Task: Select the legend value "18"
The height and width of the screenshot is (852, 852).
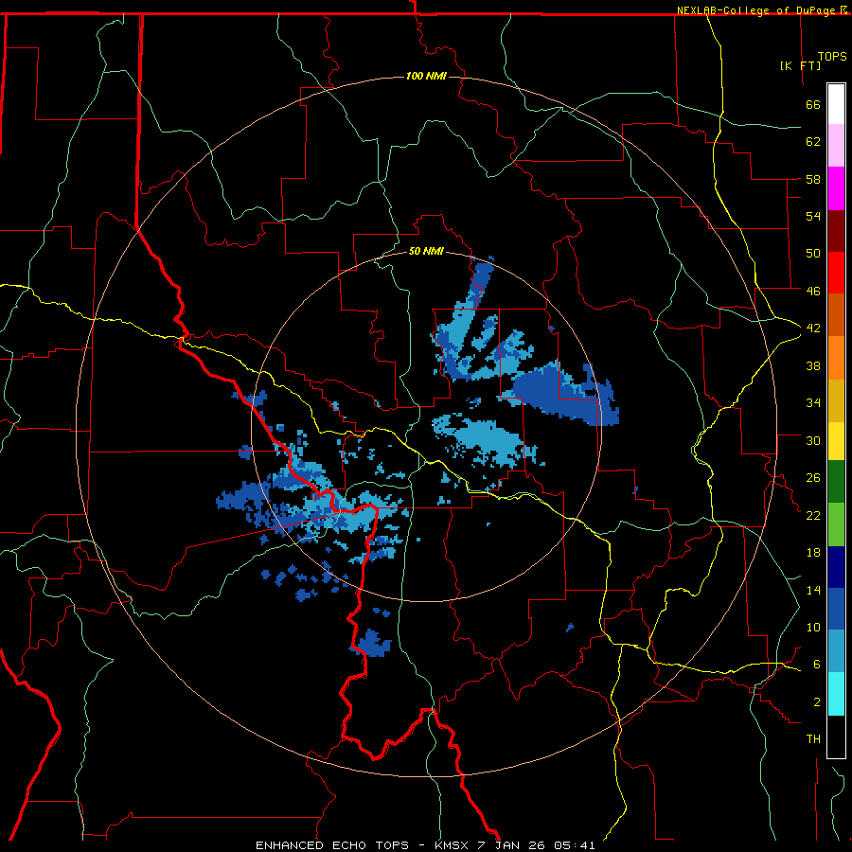Action: tap(813, 553)
